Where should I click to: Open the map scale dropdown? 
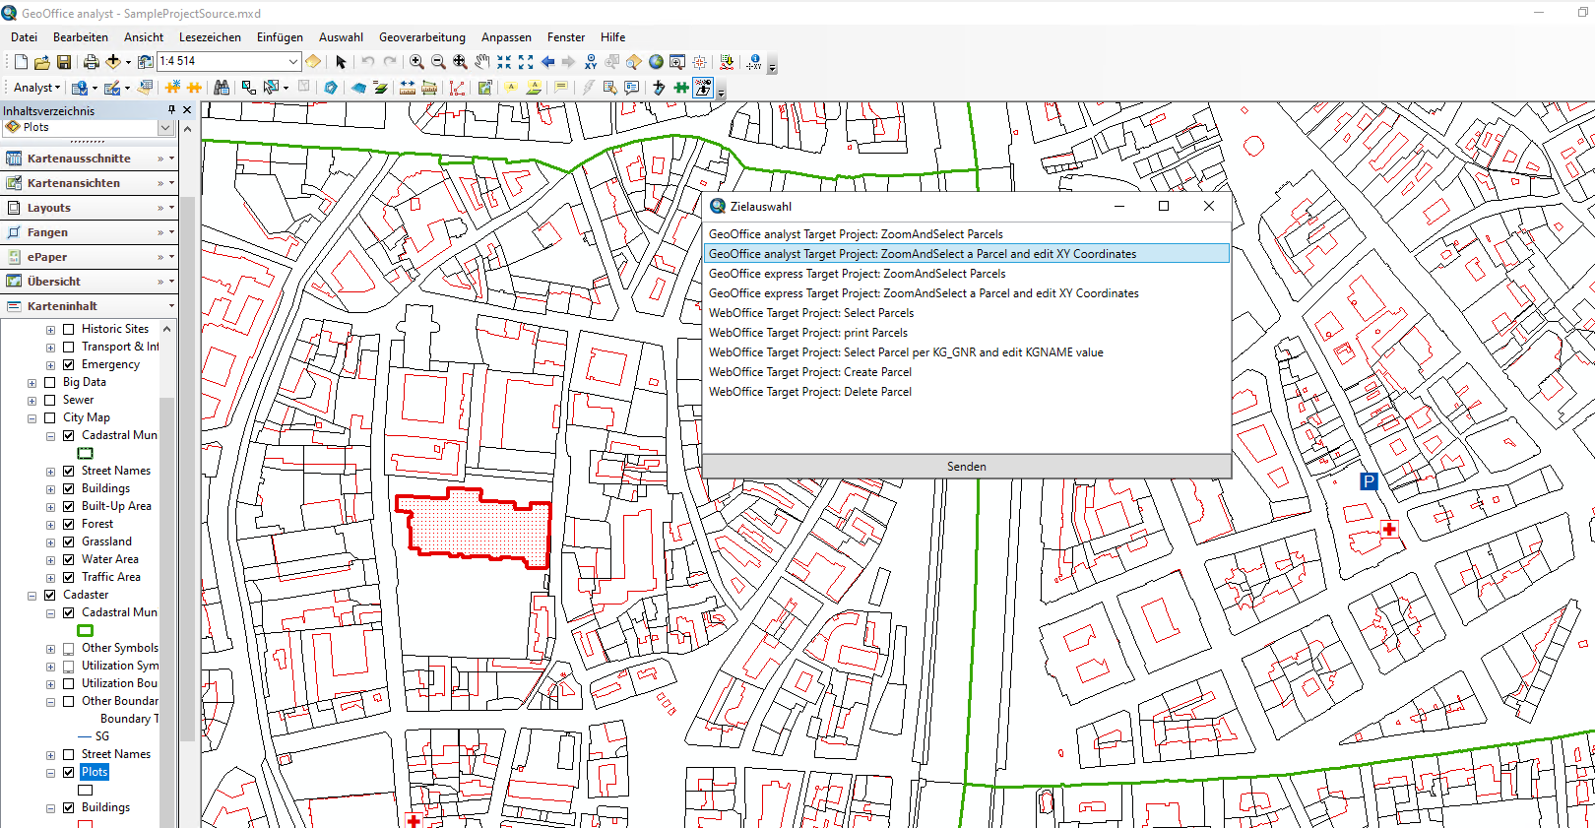coord(292,61)
